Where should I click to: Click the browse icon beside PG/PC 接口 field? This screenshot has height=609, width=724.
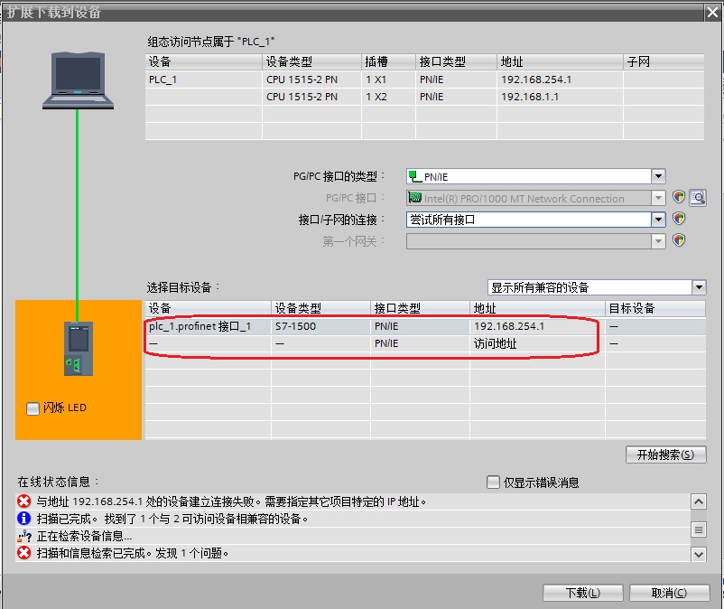click(696, 197)
